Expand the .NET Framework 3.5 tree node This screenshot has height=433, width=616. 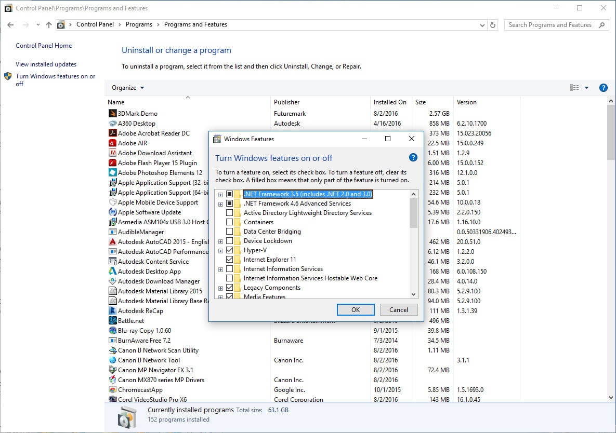(x=220, y=195)
